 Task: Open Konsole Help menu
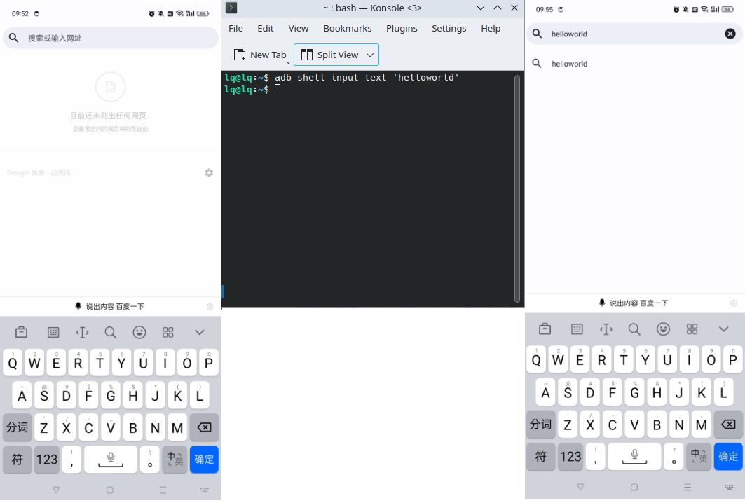click(x=491, y=29)
